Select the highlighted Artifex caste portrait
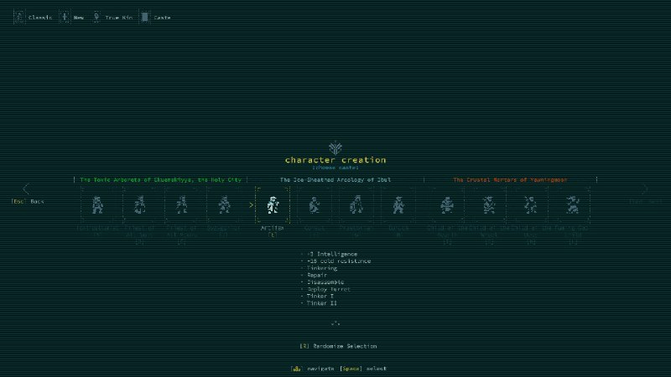 coord(272,204)
